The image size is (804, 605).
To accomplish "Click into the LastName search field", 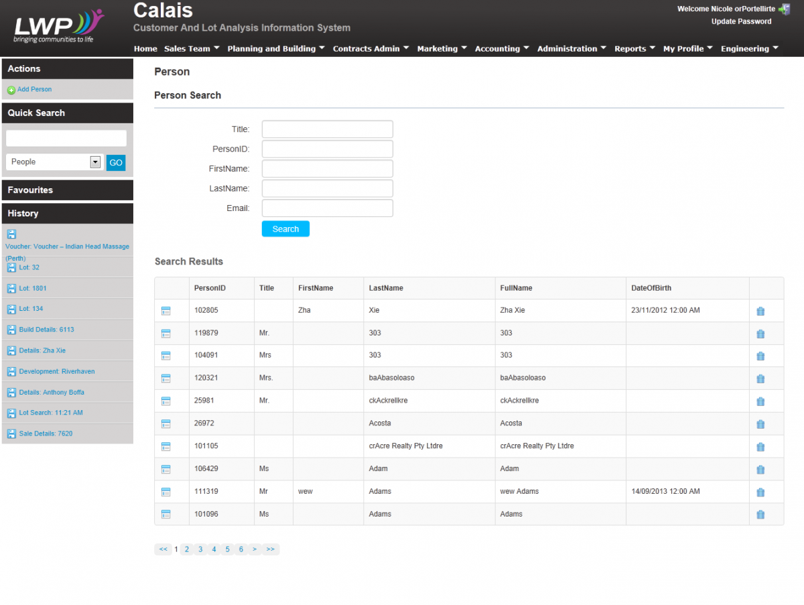I will (x=327, y=188).
